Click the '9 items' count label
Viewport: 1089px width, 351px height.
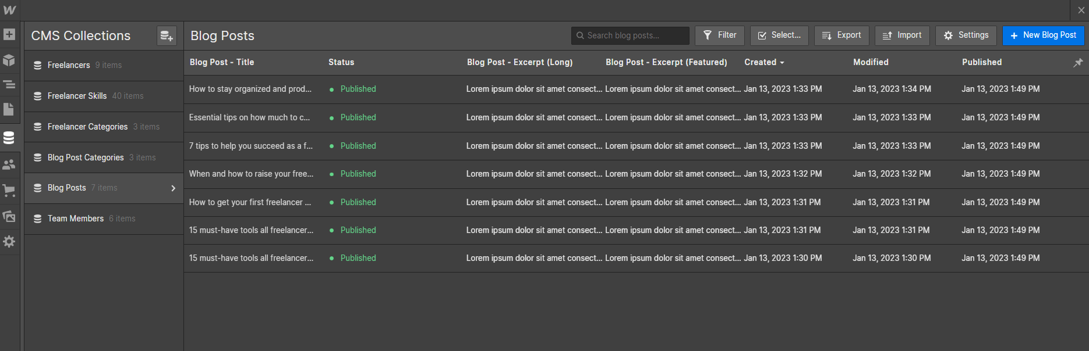[108, 65]
